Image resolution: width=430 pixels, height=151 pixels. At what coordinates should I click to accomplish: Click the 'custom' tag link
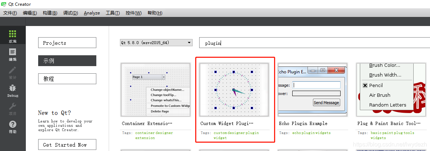click(x=220, y=133)
